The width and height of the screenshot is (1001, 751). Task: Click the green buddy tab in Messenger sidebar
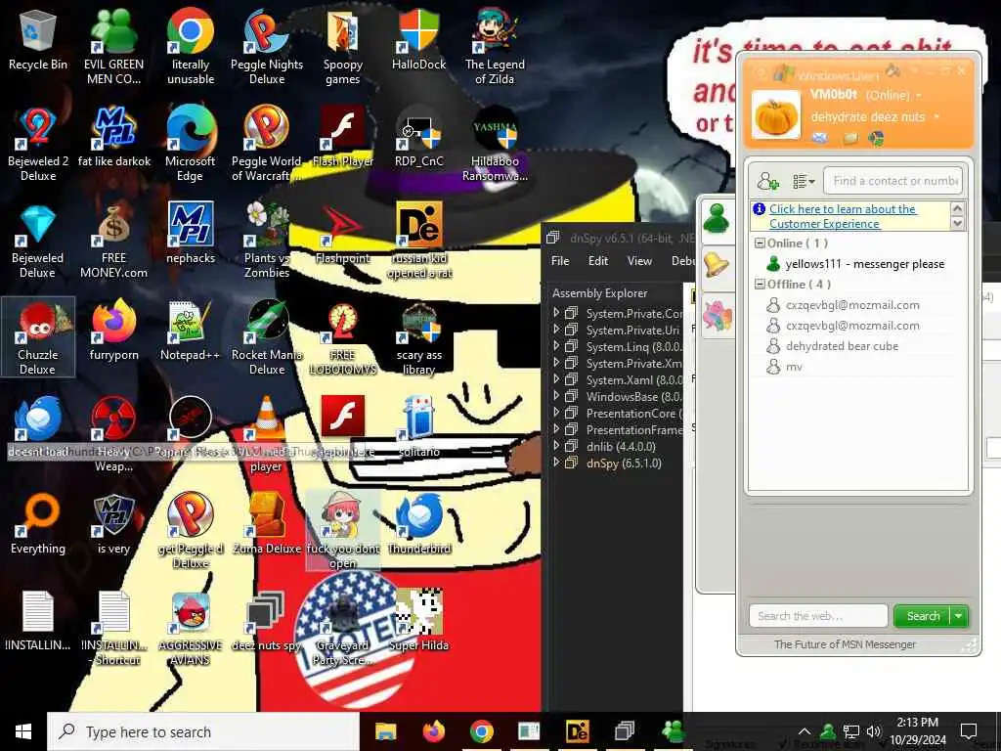click(x=717, y=218)
